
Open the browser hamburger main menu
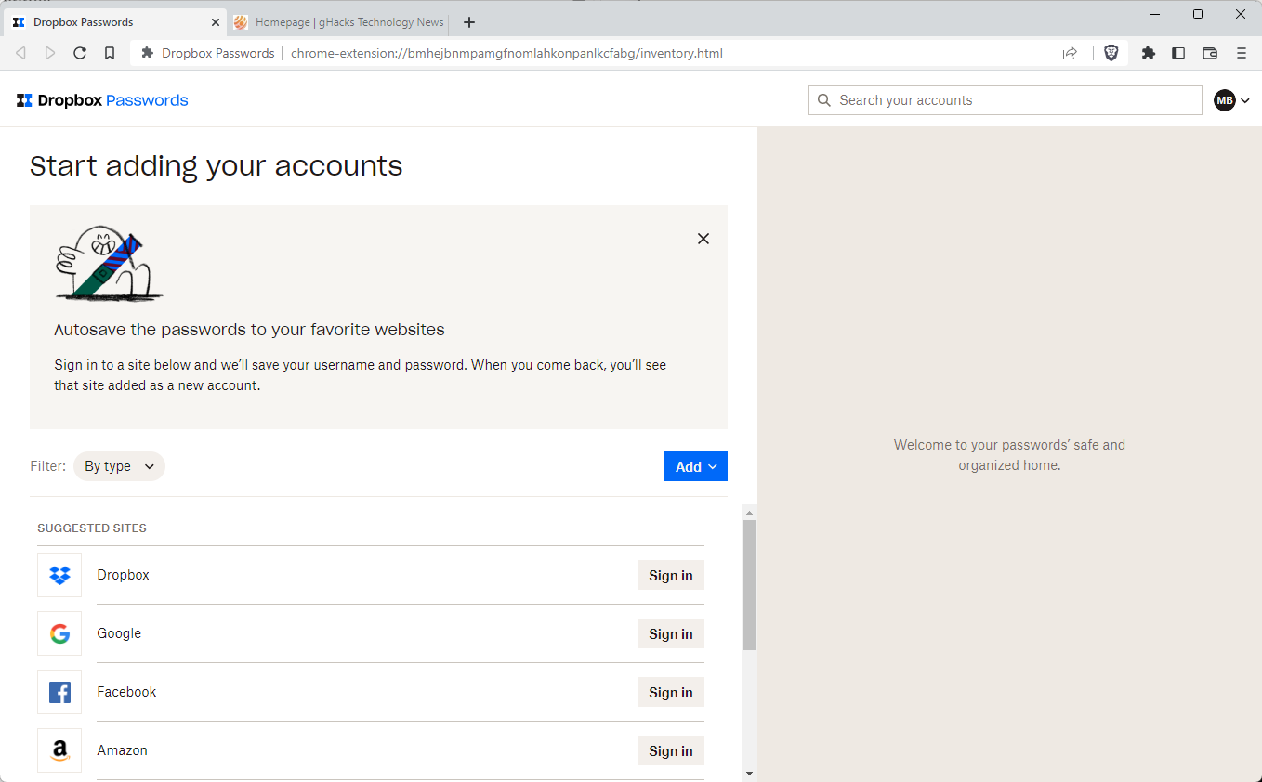1241,53
